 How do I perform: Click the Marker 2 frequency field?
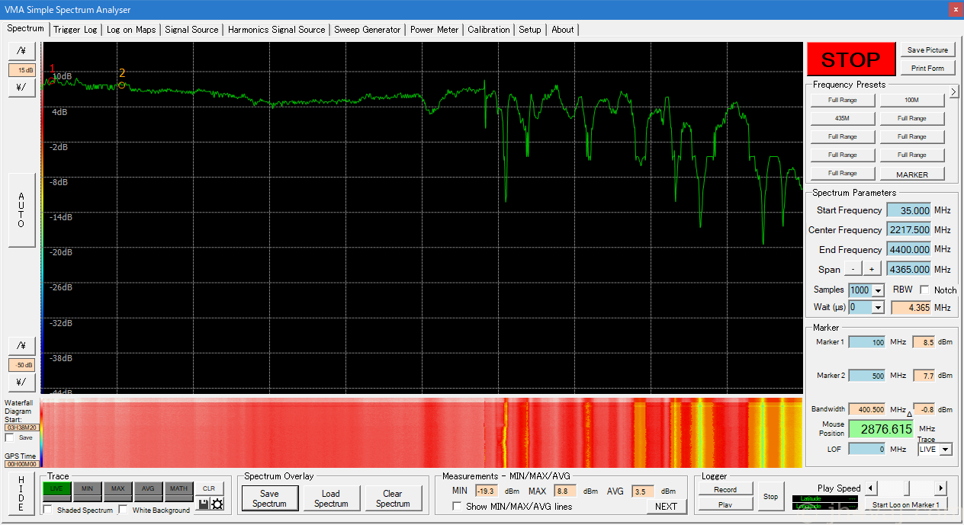[867, 376]
